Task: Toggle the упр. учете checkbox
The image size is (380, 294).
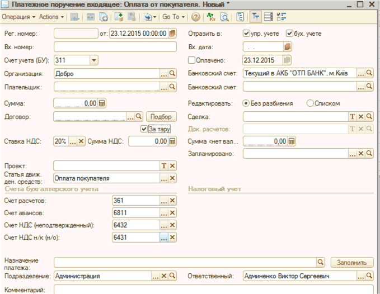Action: tap(247, 34)
